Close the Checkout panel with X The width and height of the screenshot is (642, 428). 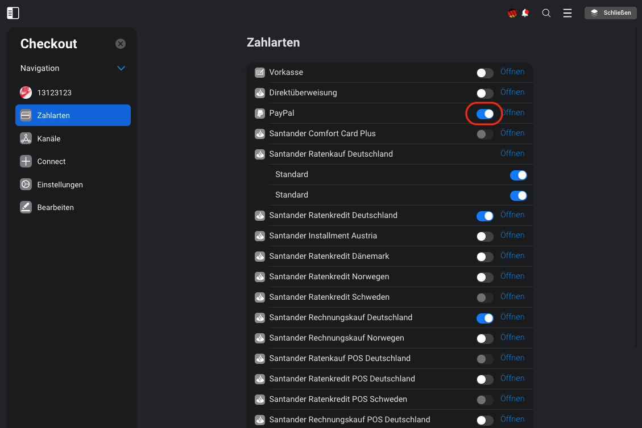click(x=121, y=44)
